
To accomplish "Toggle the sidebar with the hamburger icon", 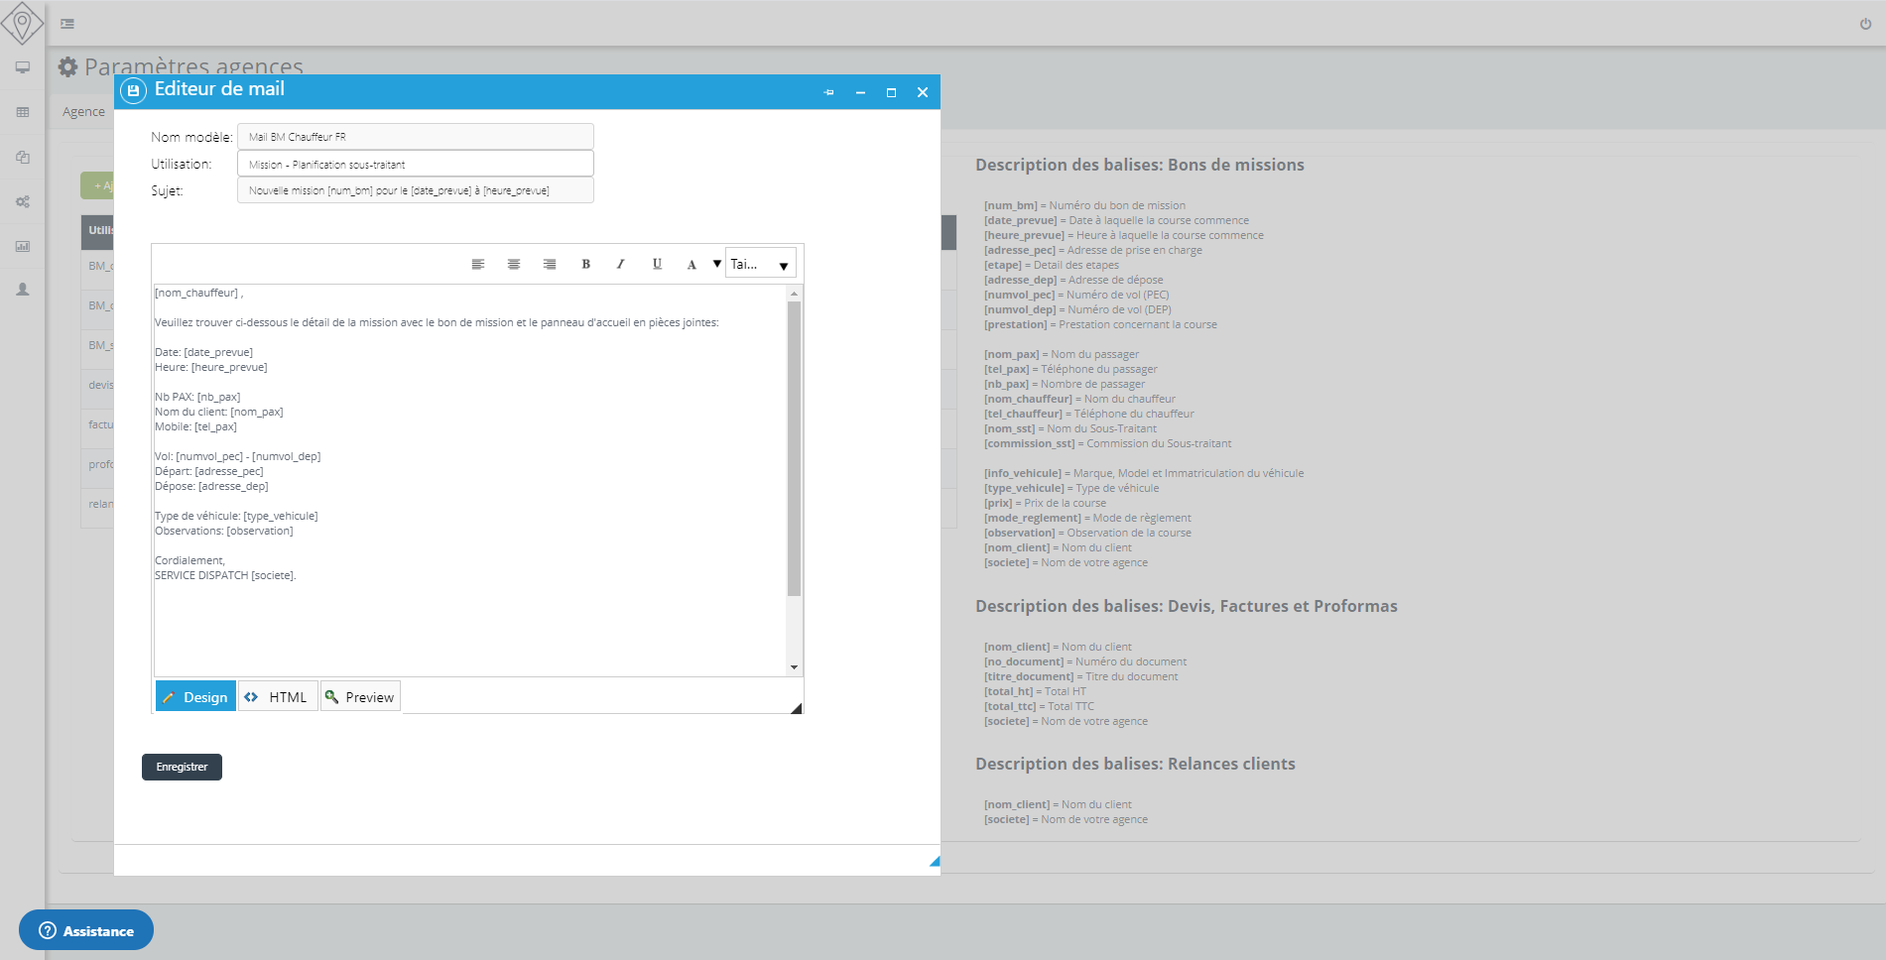I will pos(67,23).
